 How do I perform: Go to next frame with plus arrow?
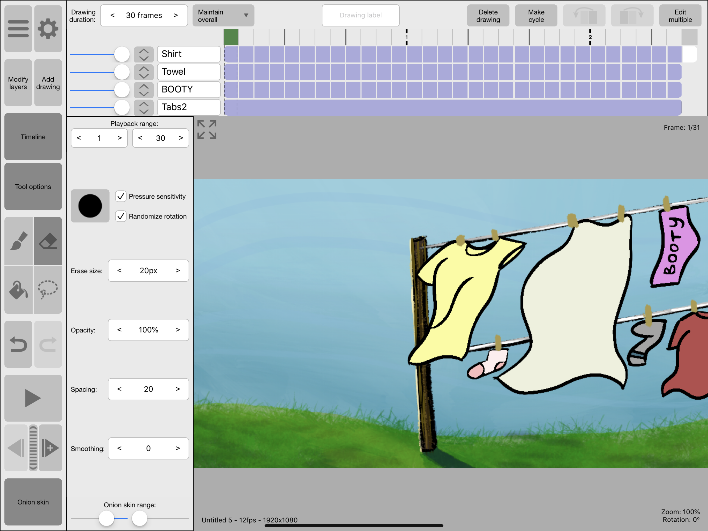coord(50,448)
